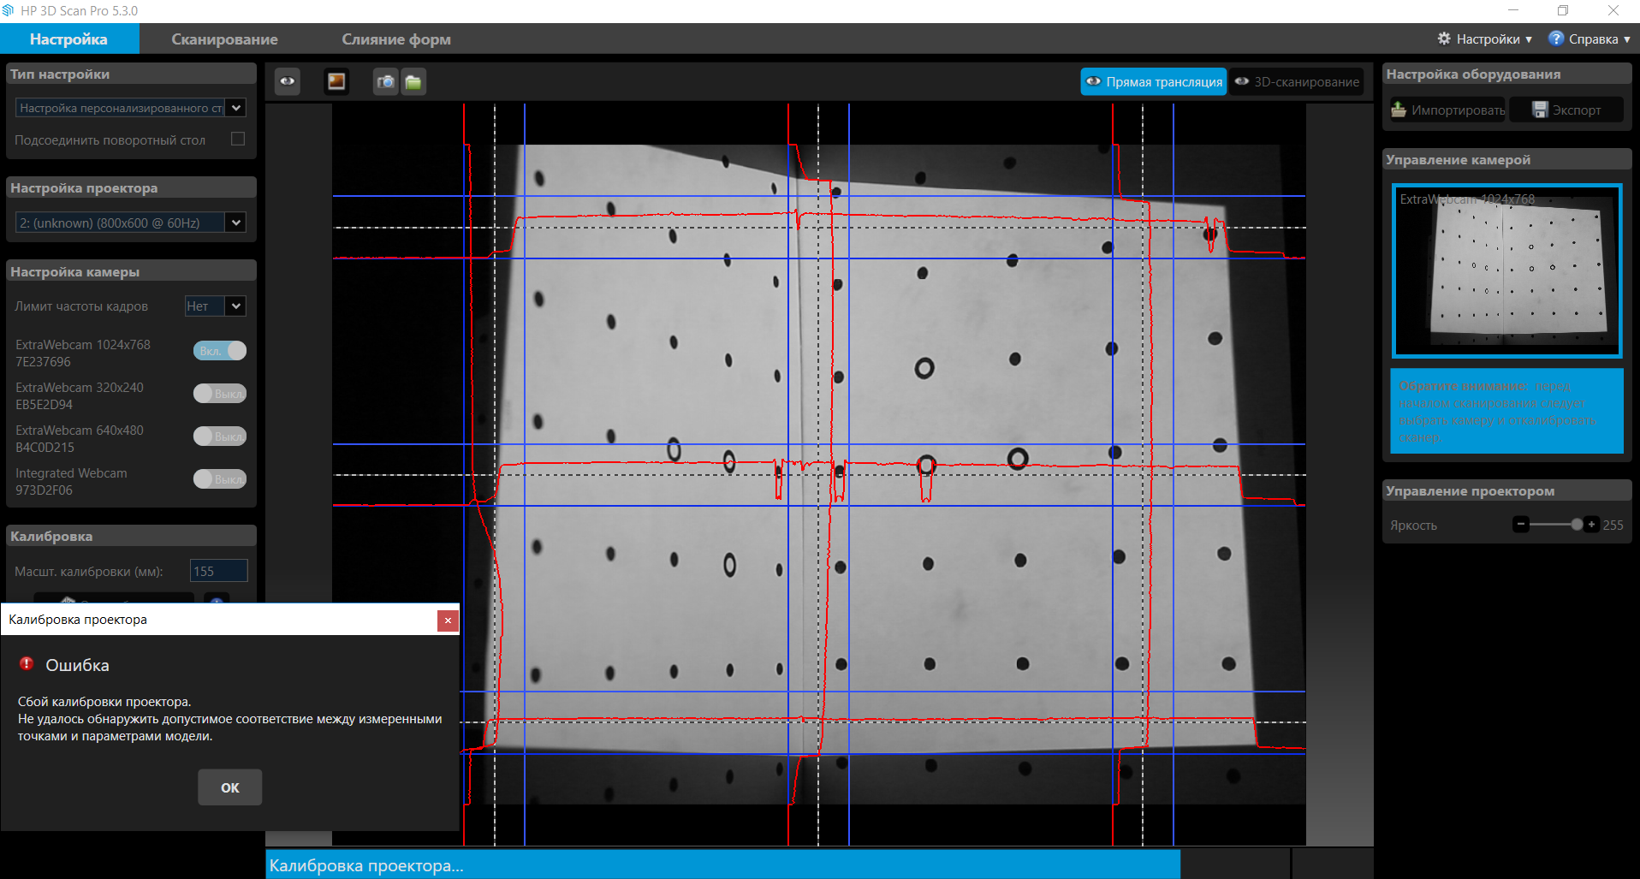Screen dimensions: 1640x879
Task: Toggle ExtraWebcam 1024x768 camera off
Action: 220,351
